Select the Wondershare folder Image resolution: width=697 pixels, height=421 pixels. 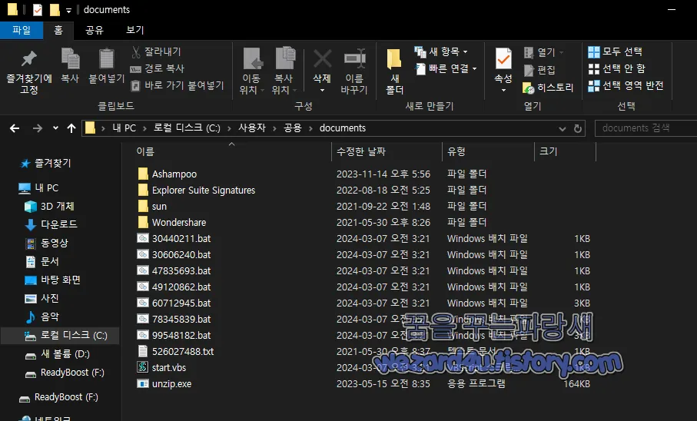pyautogui.click(x=171, y=222)
